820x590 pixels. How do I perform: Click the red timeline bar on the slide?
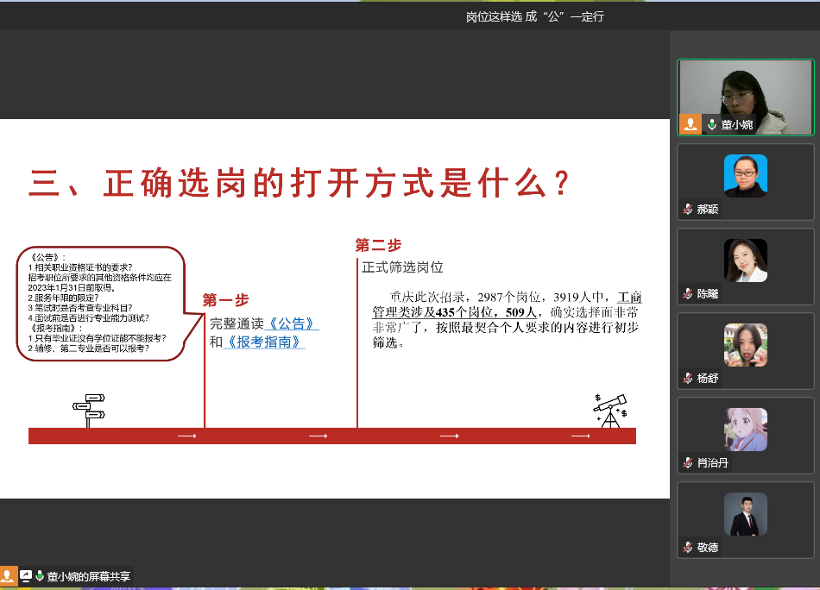[332, 436]
